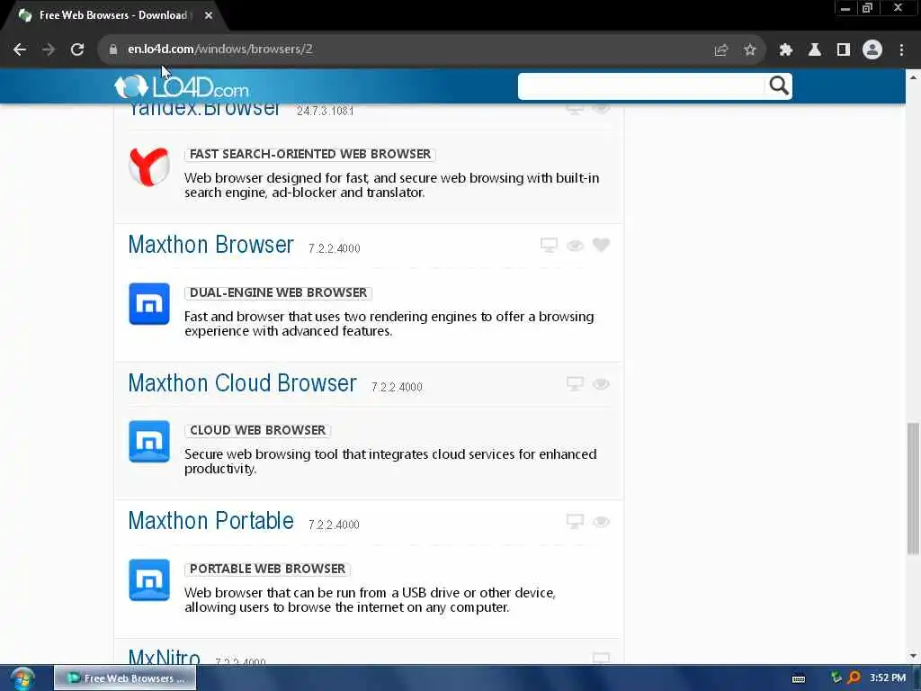Image resolution: width=921 pixels, height=691 pixels.
Task: Click the Maxthon Cloud Browser monitor icon
Action: click(x=575, y=383)
